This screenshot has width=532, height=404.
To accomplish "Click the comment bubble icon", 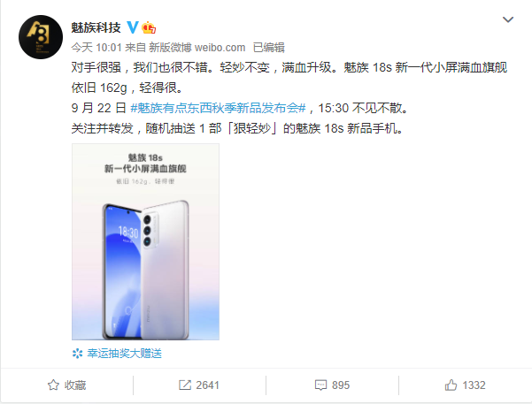I will click(320, 385).
